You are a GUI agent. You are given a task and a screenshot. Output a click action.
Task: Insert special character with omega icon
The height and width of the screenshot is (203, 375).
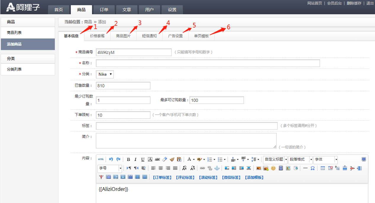[x=312, y=168]
